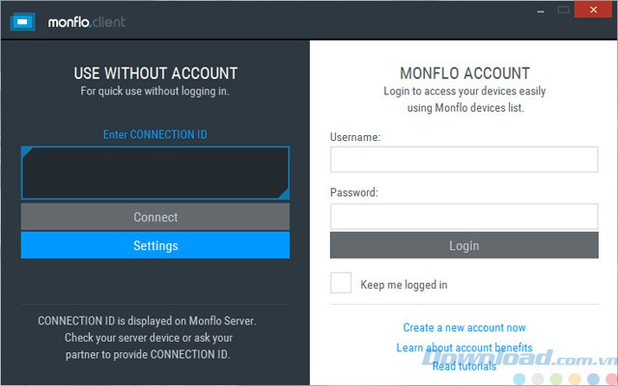
Task: Open the Create a new account now link
Action: [x=464, y=328]
